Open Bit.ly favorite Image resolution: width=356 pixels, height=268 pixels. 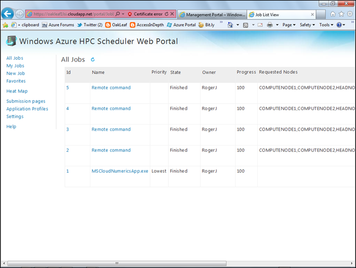pyautogui.click(x=206, y=25)
